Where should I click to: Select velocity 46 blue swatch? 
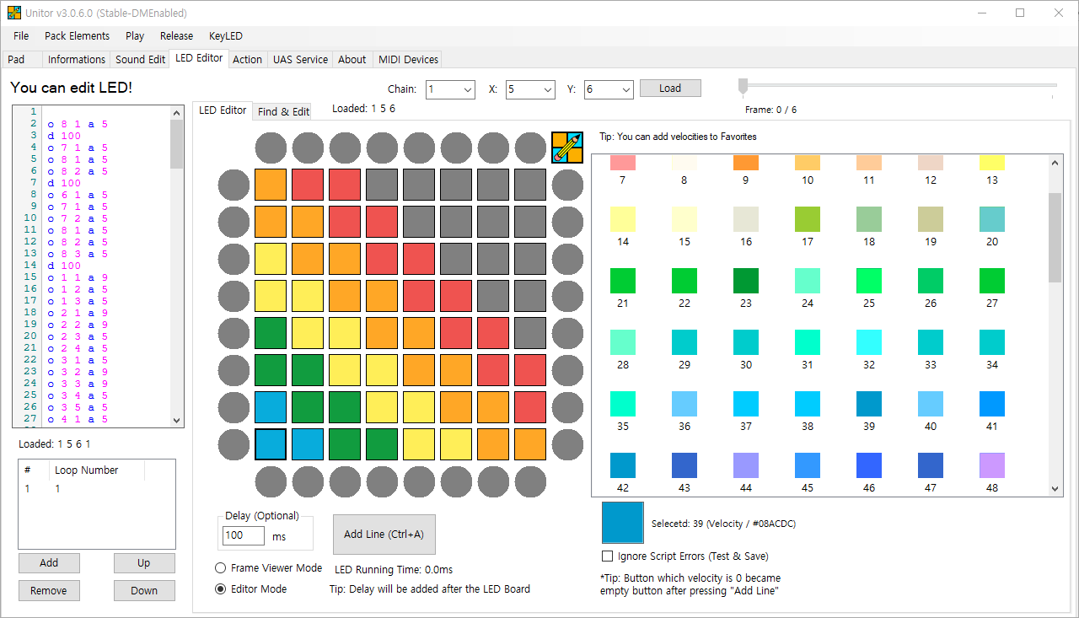point(869,465)
